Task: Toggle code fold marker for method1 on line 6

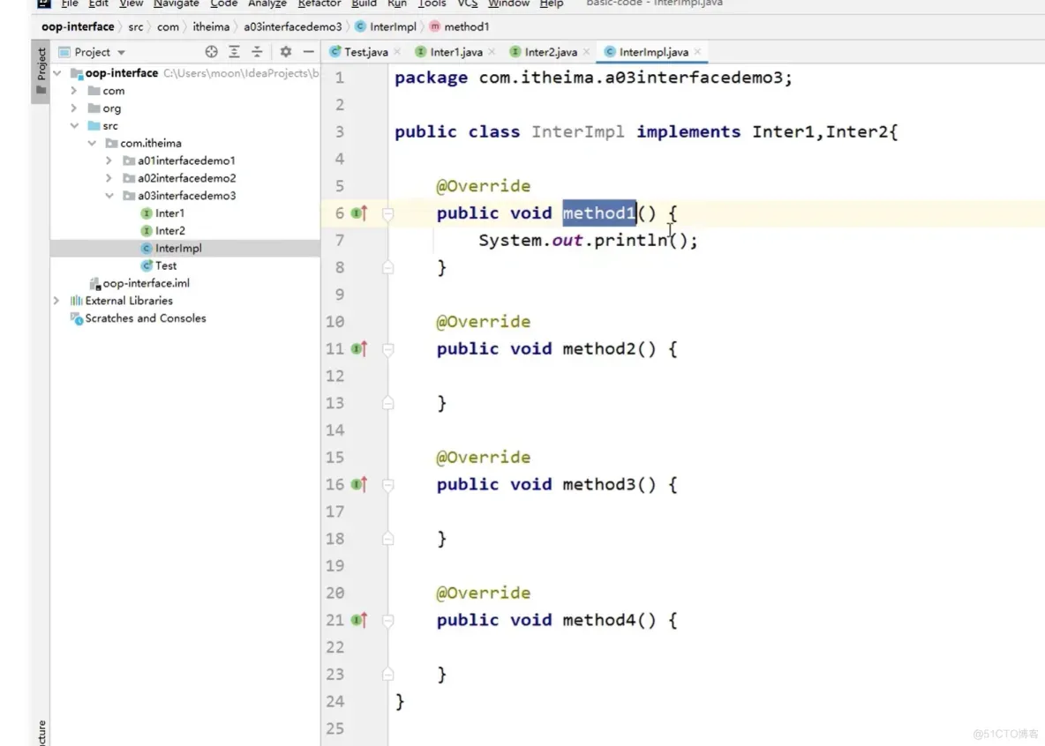Action: [x=387, y=213]
